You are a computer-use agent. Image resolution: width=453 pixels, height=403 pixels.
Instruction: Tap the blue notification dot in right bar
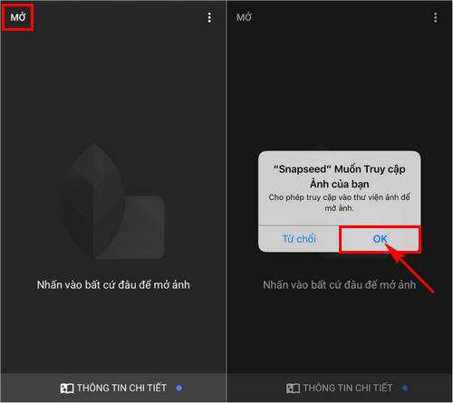(405, 388)
